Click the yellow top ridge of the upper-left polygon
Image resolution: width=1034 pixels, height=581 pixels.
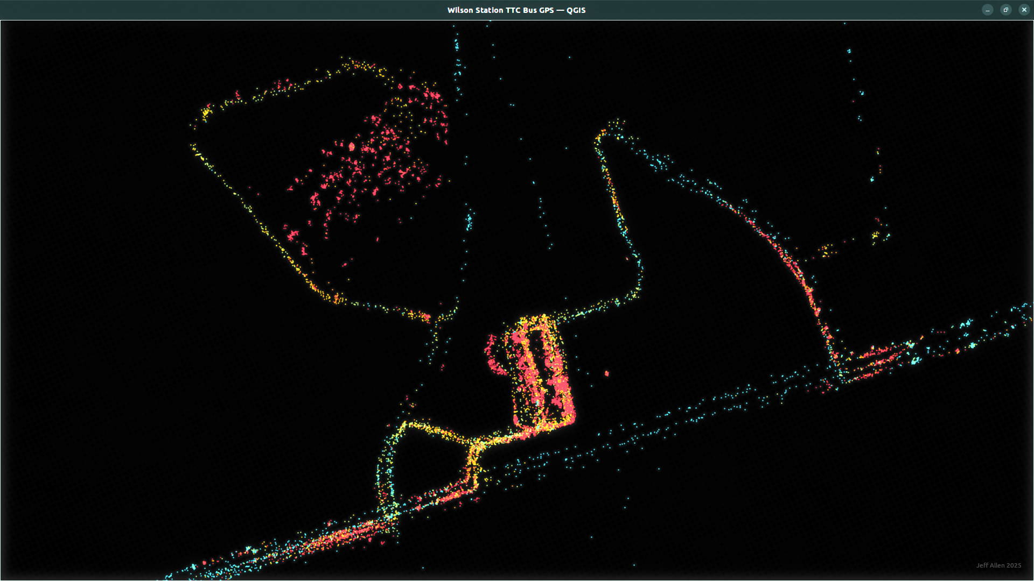tap(358, 66)
